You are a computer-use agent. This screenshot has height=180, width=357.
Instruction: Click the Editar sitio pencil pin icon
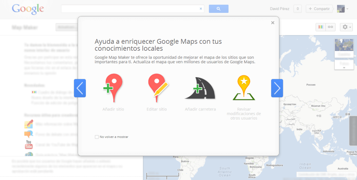(158, 88)
